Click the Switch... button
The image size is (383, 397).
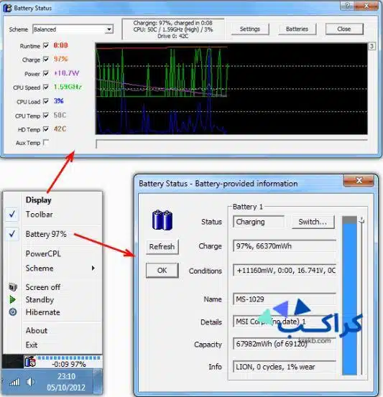[313, 222]
